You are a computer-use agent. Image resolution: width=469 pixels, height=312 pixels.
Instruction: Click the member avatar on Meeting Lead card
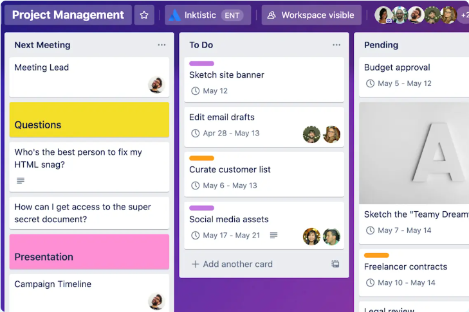156,85
